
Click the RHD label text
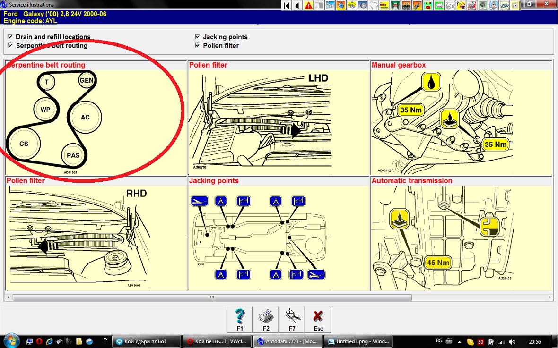[x=137, y=194]
